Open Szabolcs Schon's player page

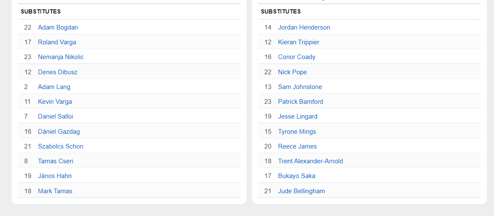60,146
